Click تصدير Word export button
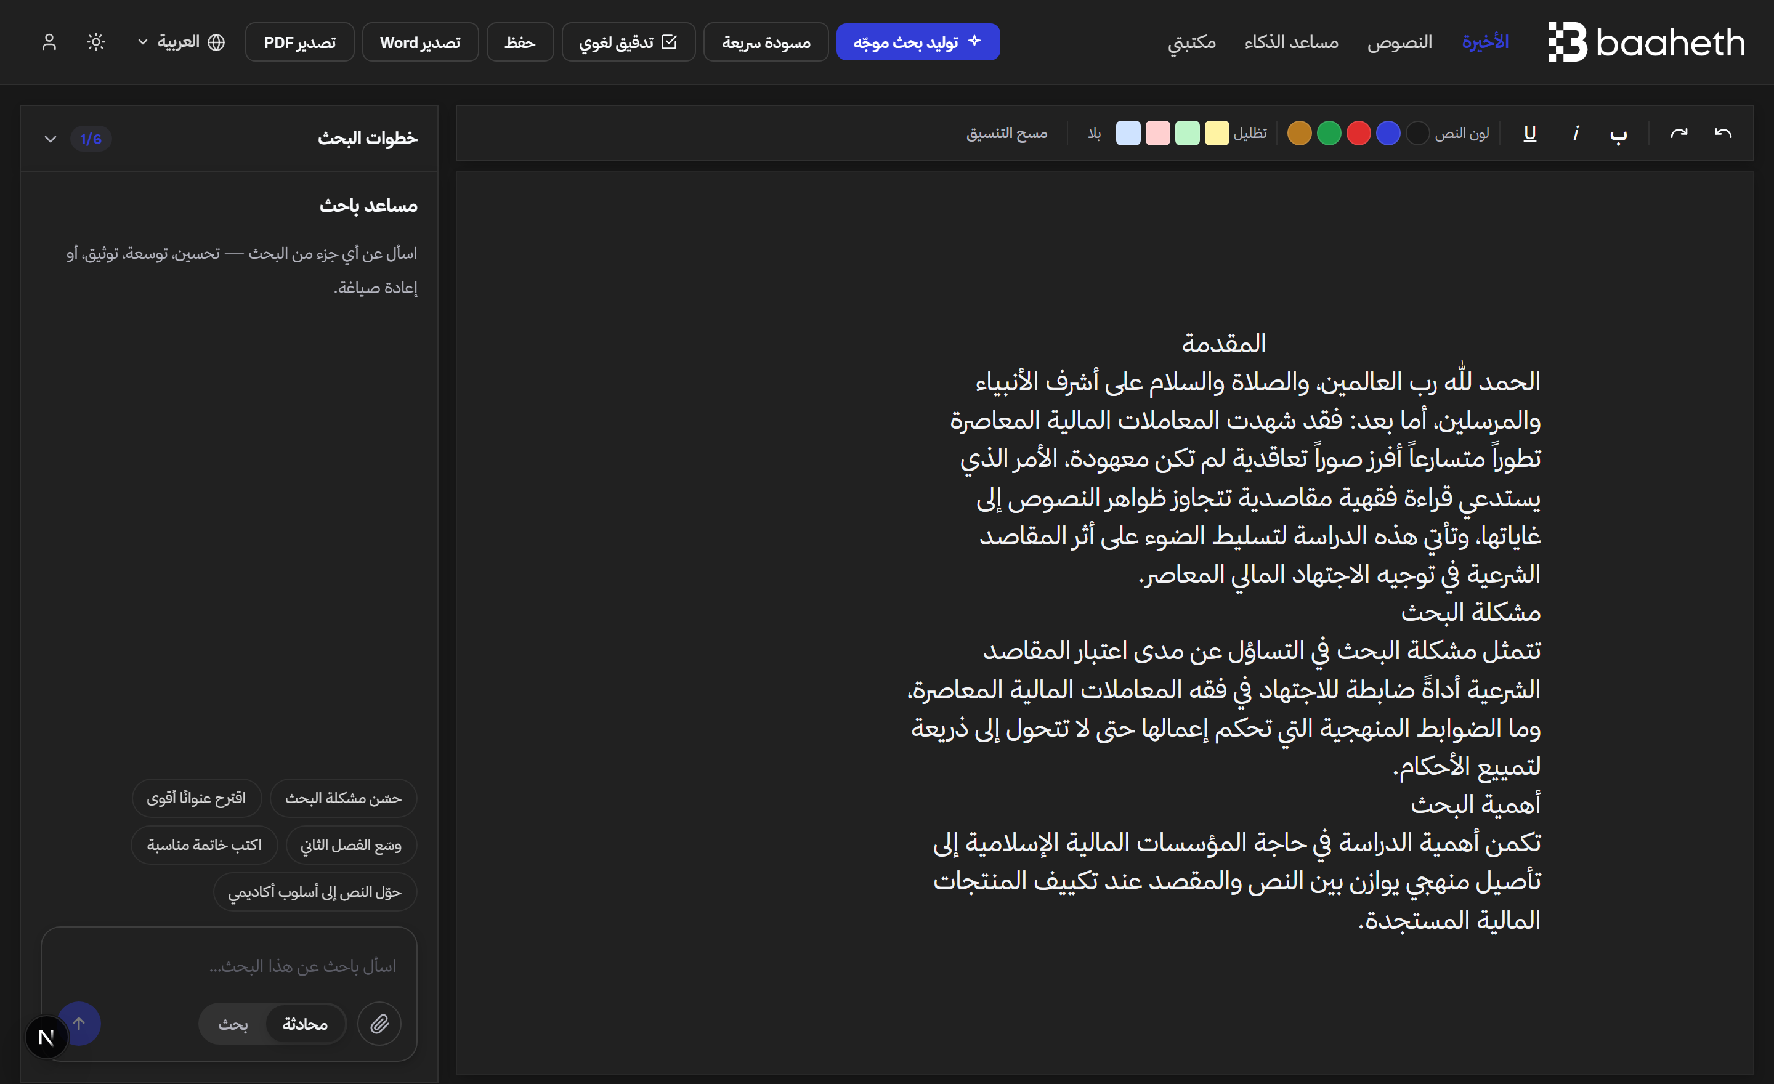 [421, 42]
